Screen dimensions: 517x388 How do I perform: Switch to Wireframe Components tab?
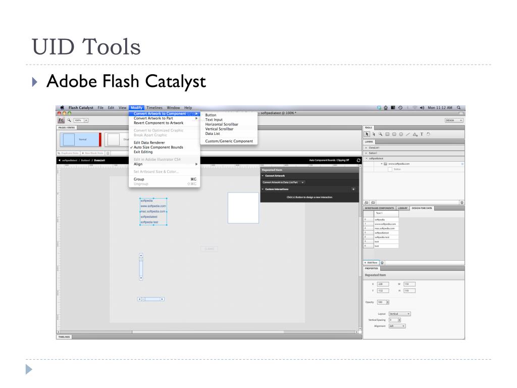pyautogui.click(x=379, y=208)
